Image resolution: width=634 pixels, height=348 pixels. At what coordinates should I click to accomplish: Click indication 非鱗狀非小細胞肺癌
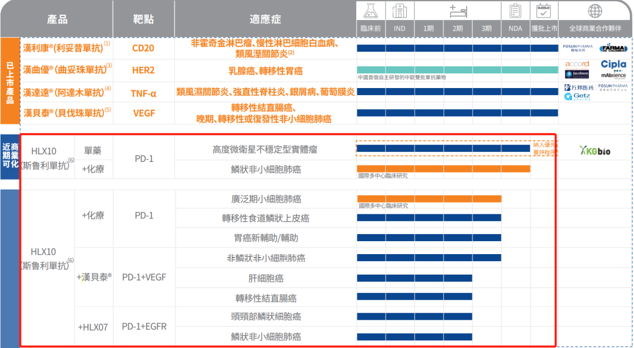tap(266, 258)
